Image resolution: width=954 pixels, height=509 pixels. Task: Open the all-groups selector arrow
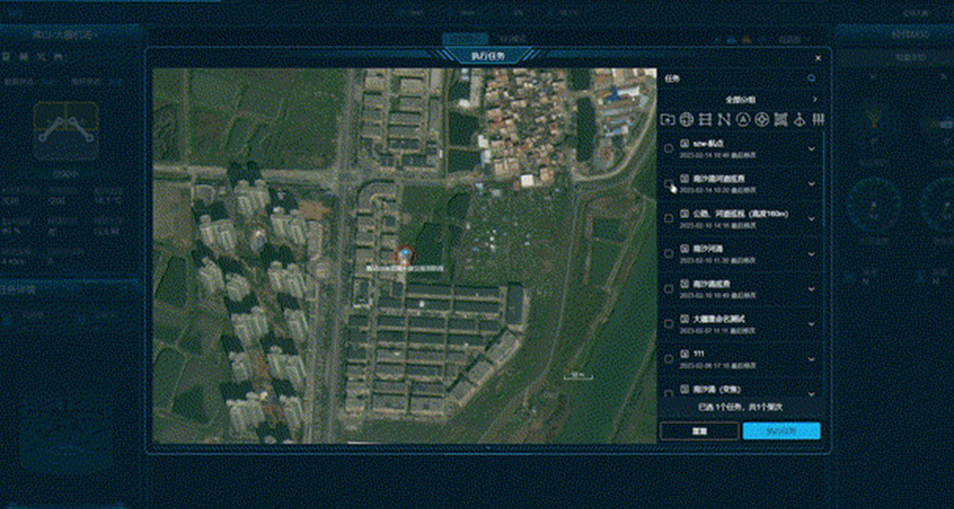click(814, 100)
